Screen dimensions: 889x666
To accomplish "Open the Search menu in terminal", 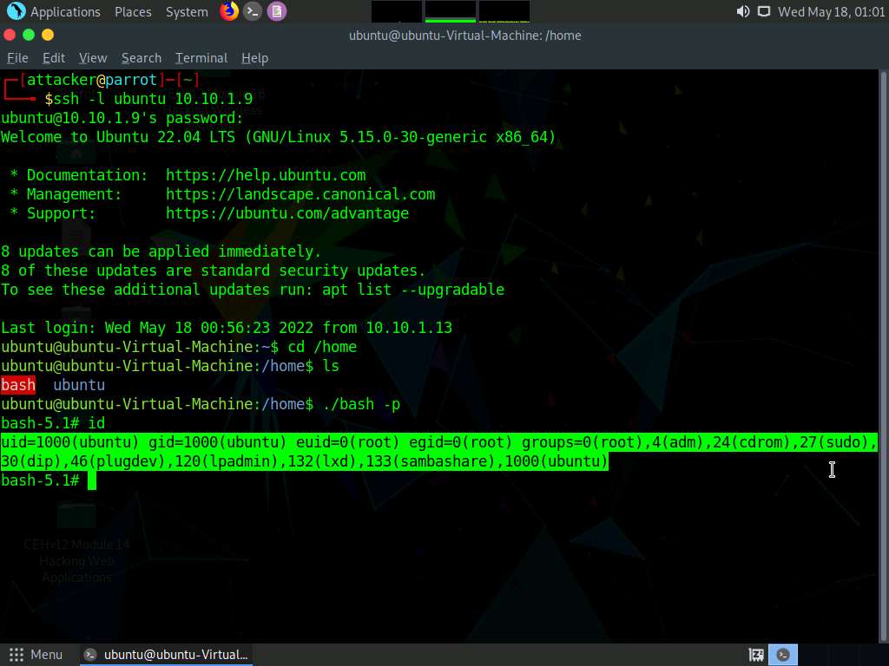I will [142, 58].
